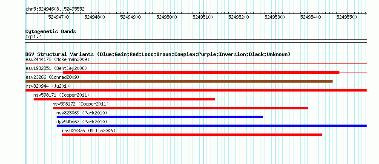Click the 52494800 ruler position
This screenshot has height=164, width=379.
95,17
